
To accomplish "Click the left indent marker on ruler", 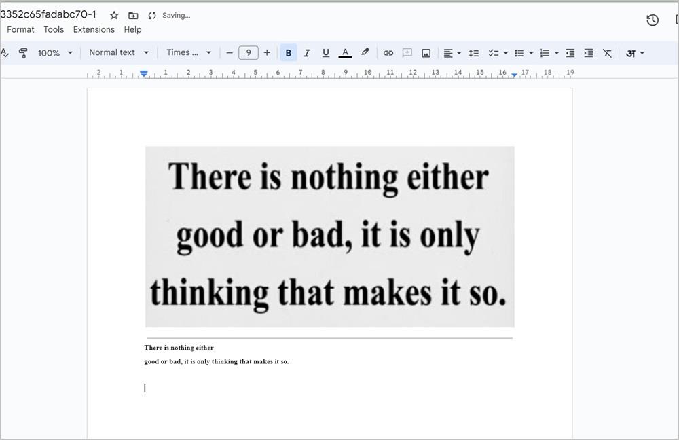I will (x=144, y=73).
